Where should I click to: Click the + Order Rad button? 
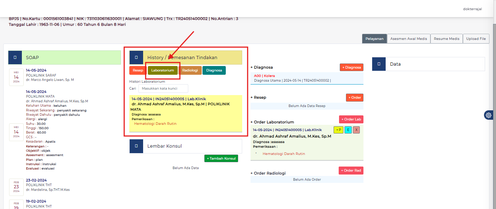point(351,171)
